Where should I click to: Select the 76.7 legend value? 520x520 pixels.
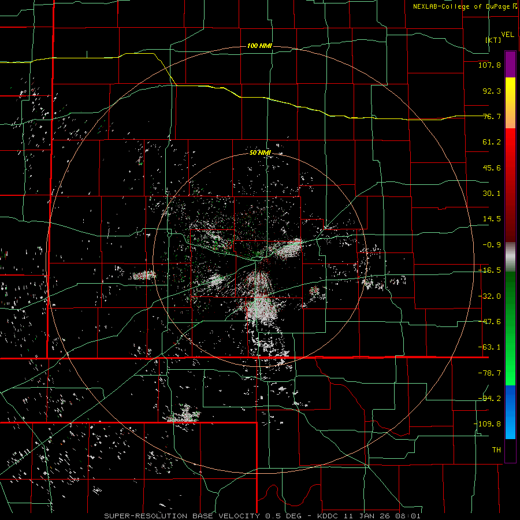[492, 116]
